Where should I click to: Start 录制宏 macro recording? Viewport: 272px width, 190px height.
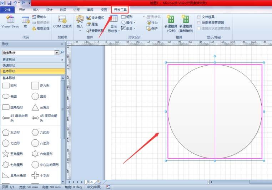(x=39, y=17)
